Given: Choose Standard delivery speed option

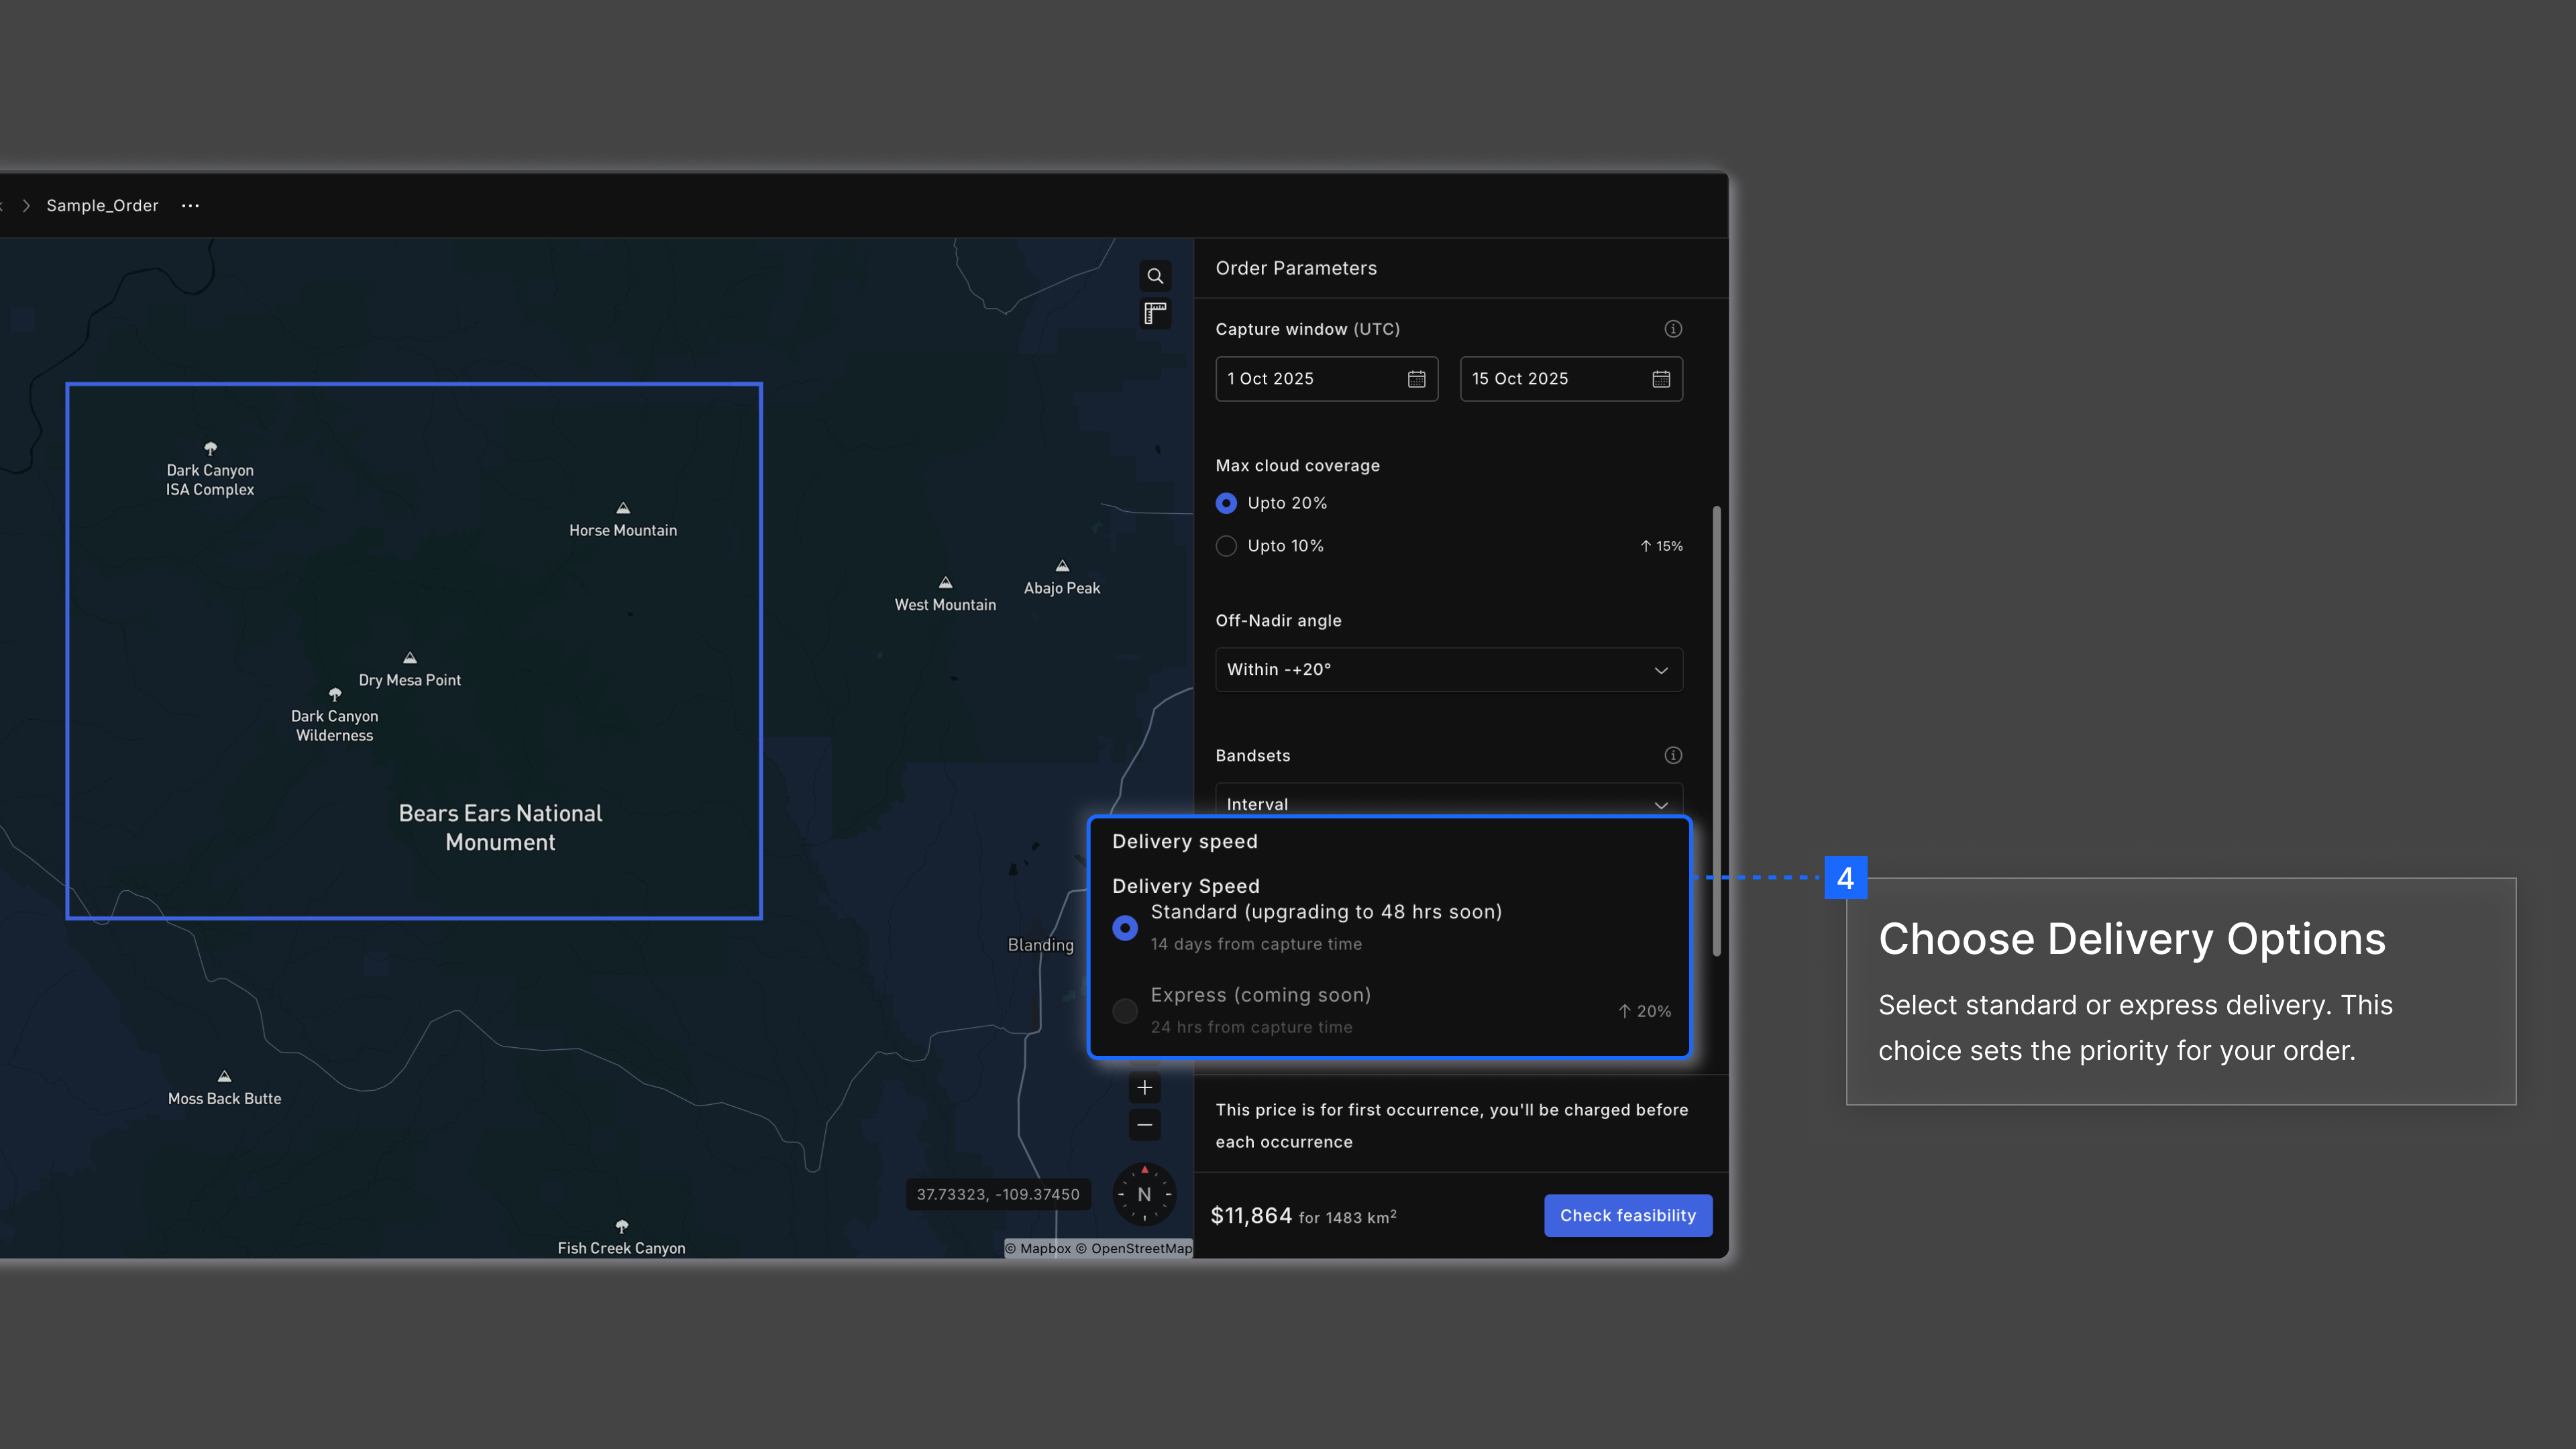Looking at the screenshot, I should (1125, 928).
